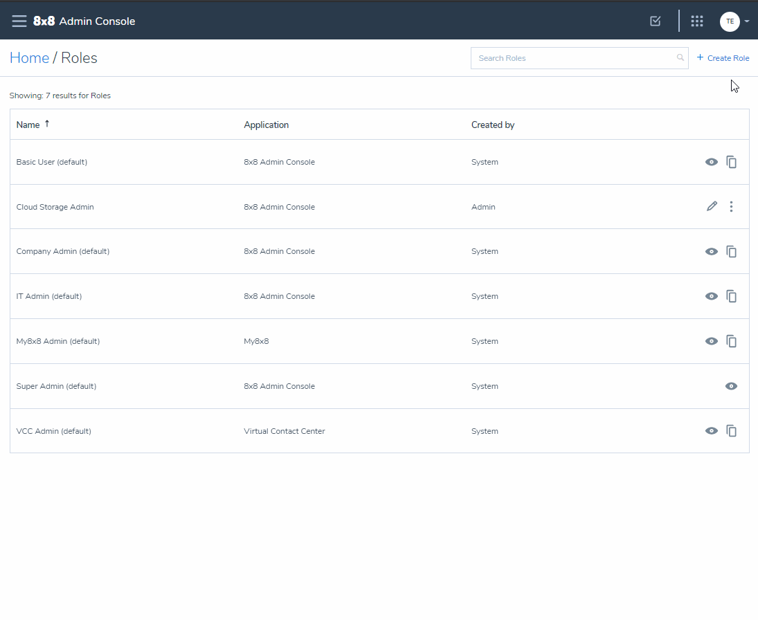Click the Roles breadcrumb title

click(80, 58)
